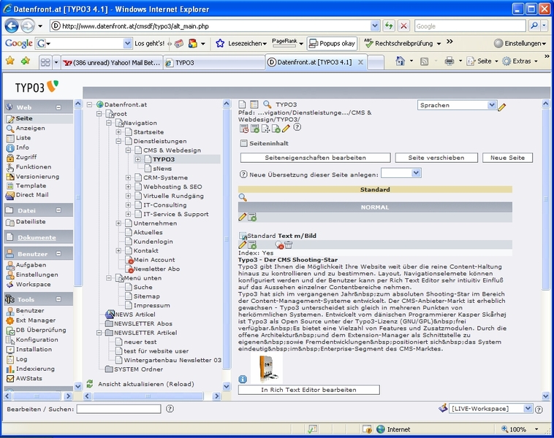Collapse the Web module group
This screenshot has width=554, height=438.
click(58, 107)
